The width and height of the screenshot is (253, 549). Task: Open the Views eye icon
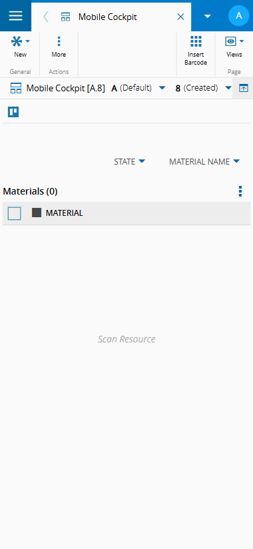pyautogui.click(x=230, y=42)
